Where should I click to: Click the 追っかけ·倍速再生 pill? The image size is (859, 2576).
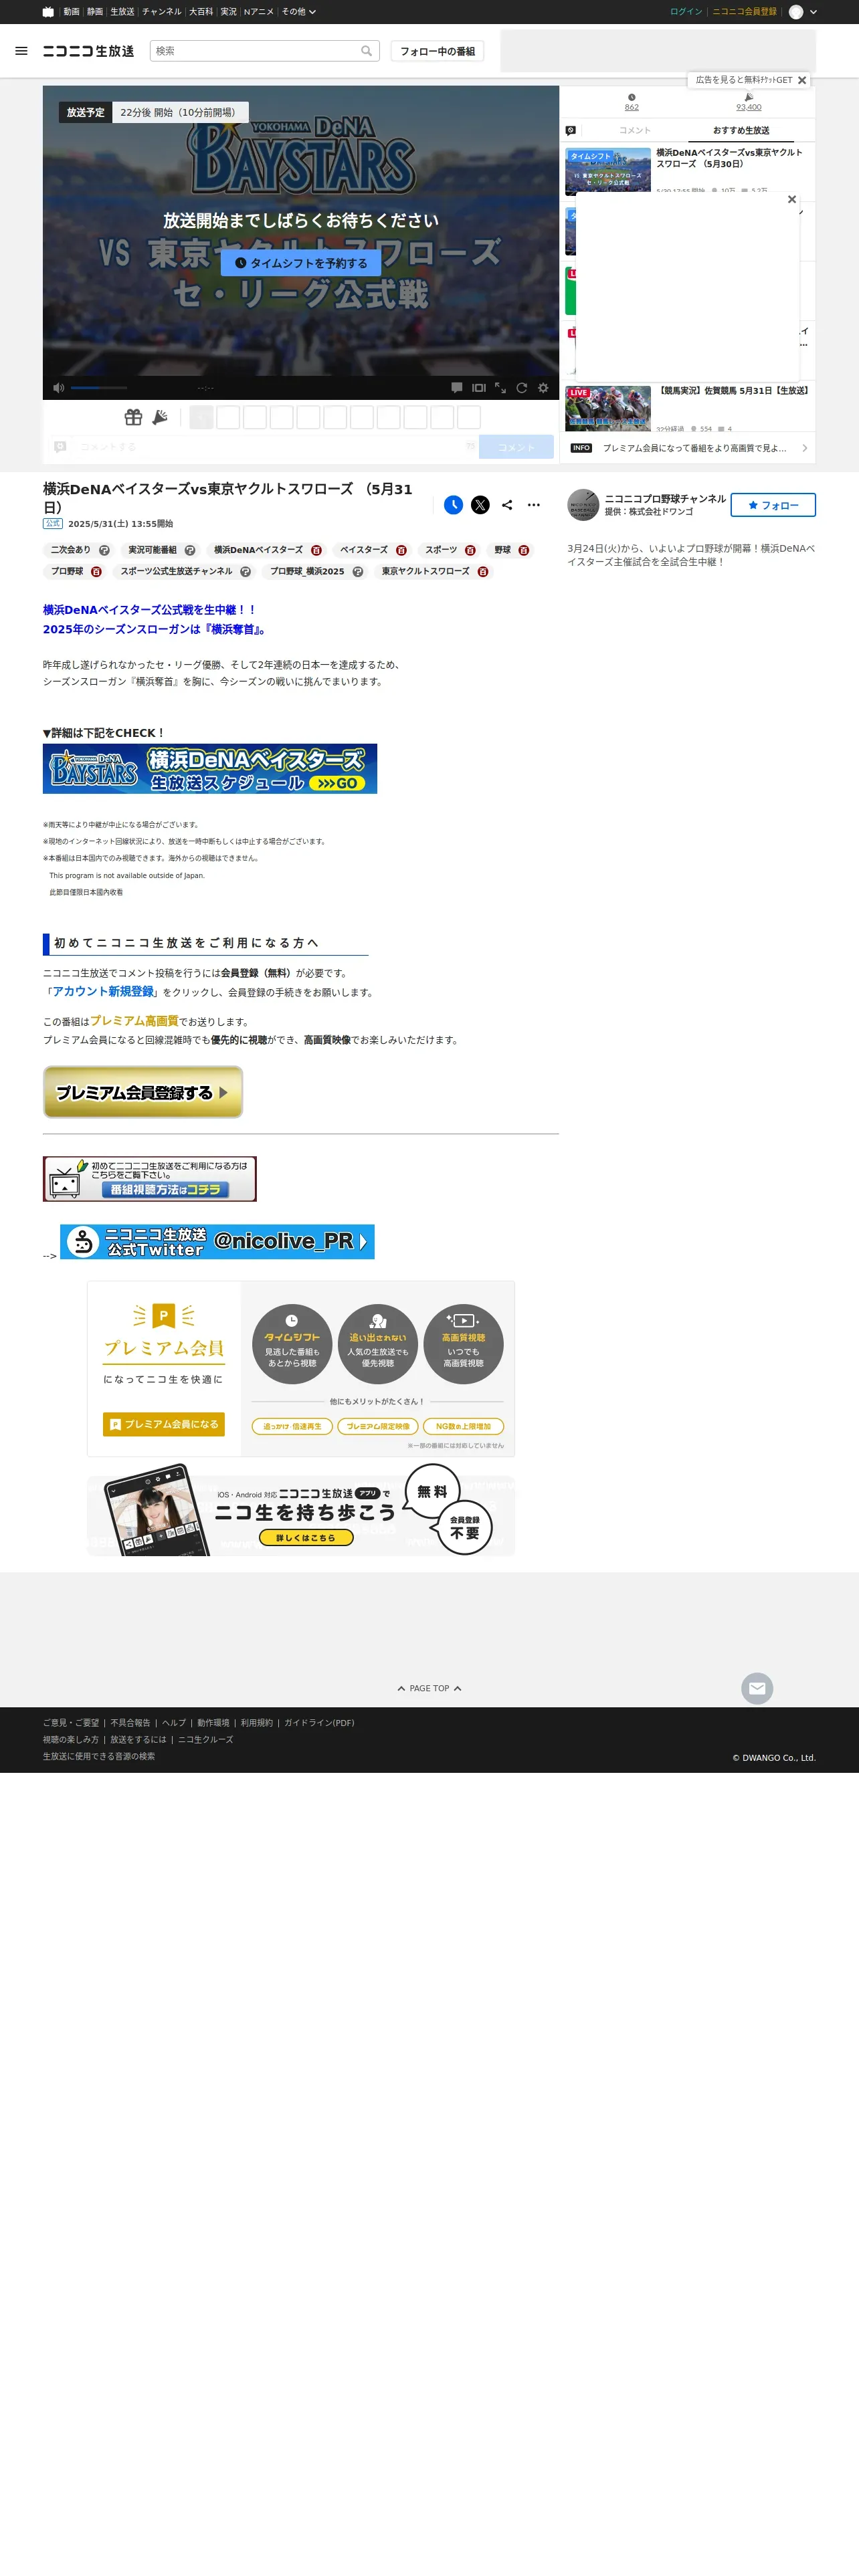(292, 1427)
